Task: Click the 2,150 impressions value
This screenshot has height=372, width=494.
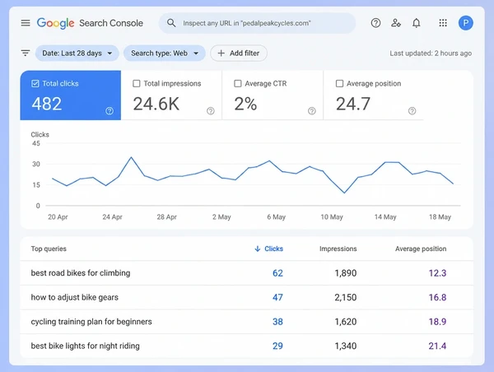Action: click(346, 297)
